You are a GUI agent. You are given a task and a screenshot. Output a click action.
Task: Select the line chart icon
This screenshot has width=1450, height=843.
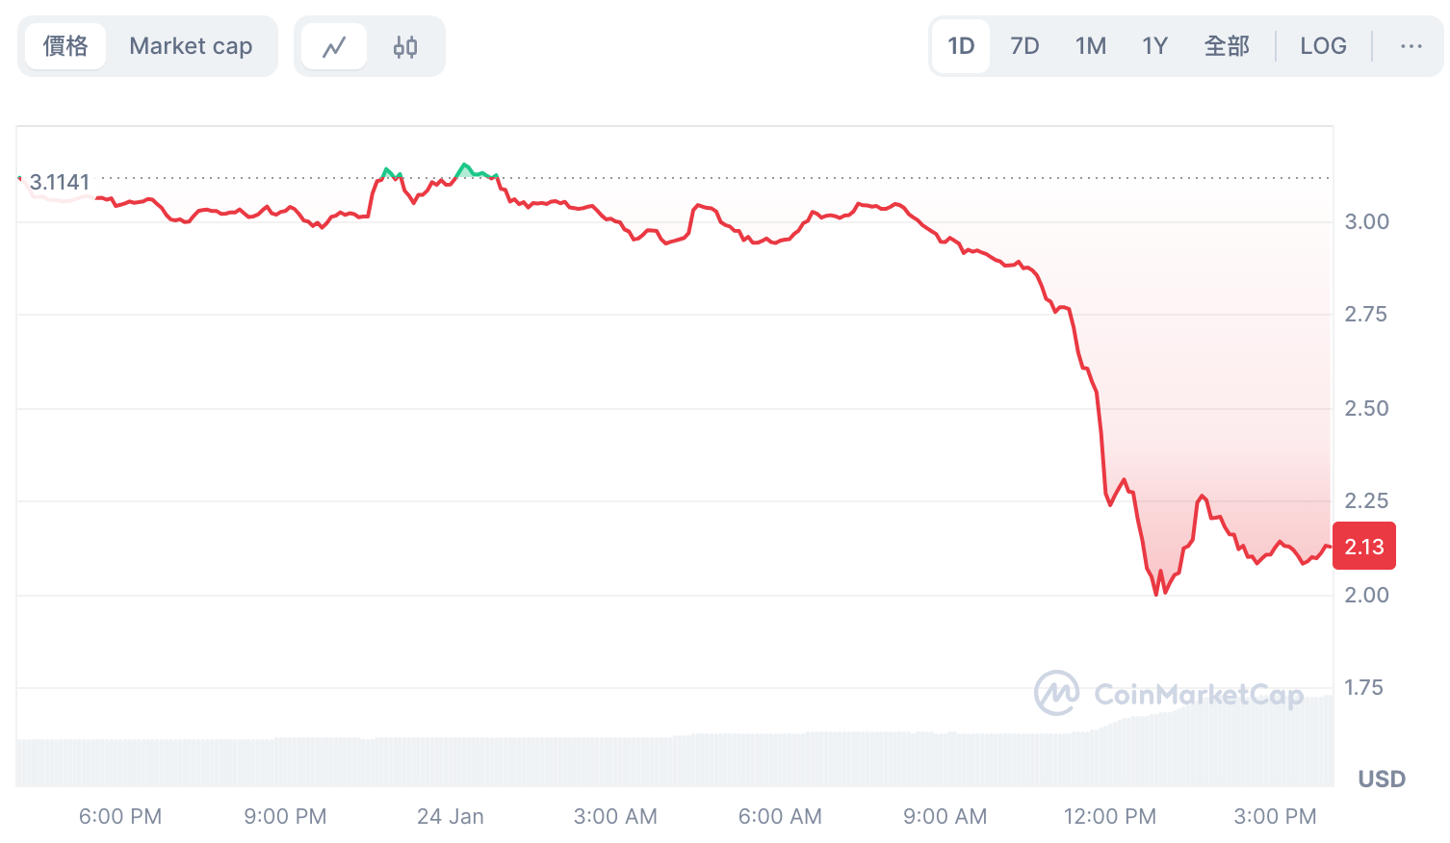coord(334,45)
